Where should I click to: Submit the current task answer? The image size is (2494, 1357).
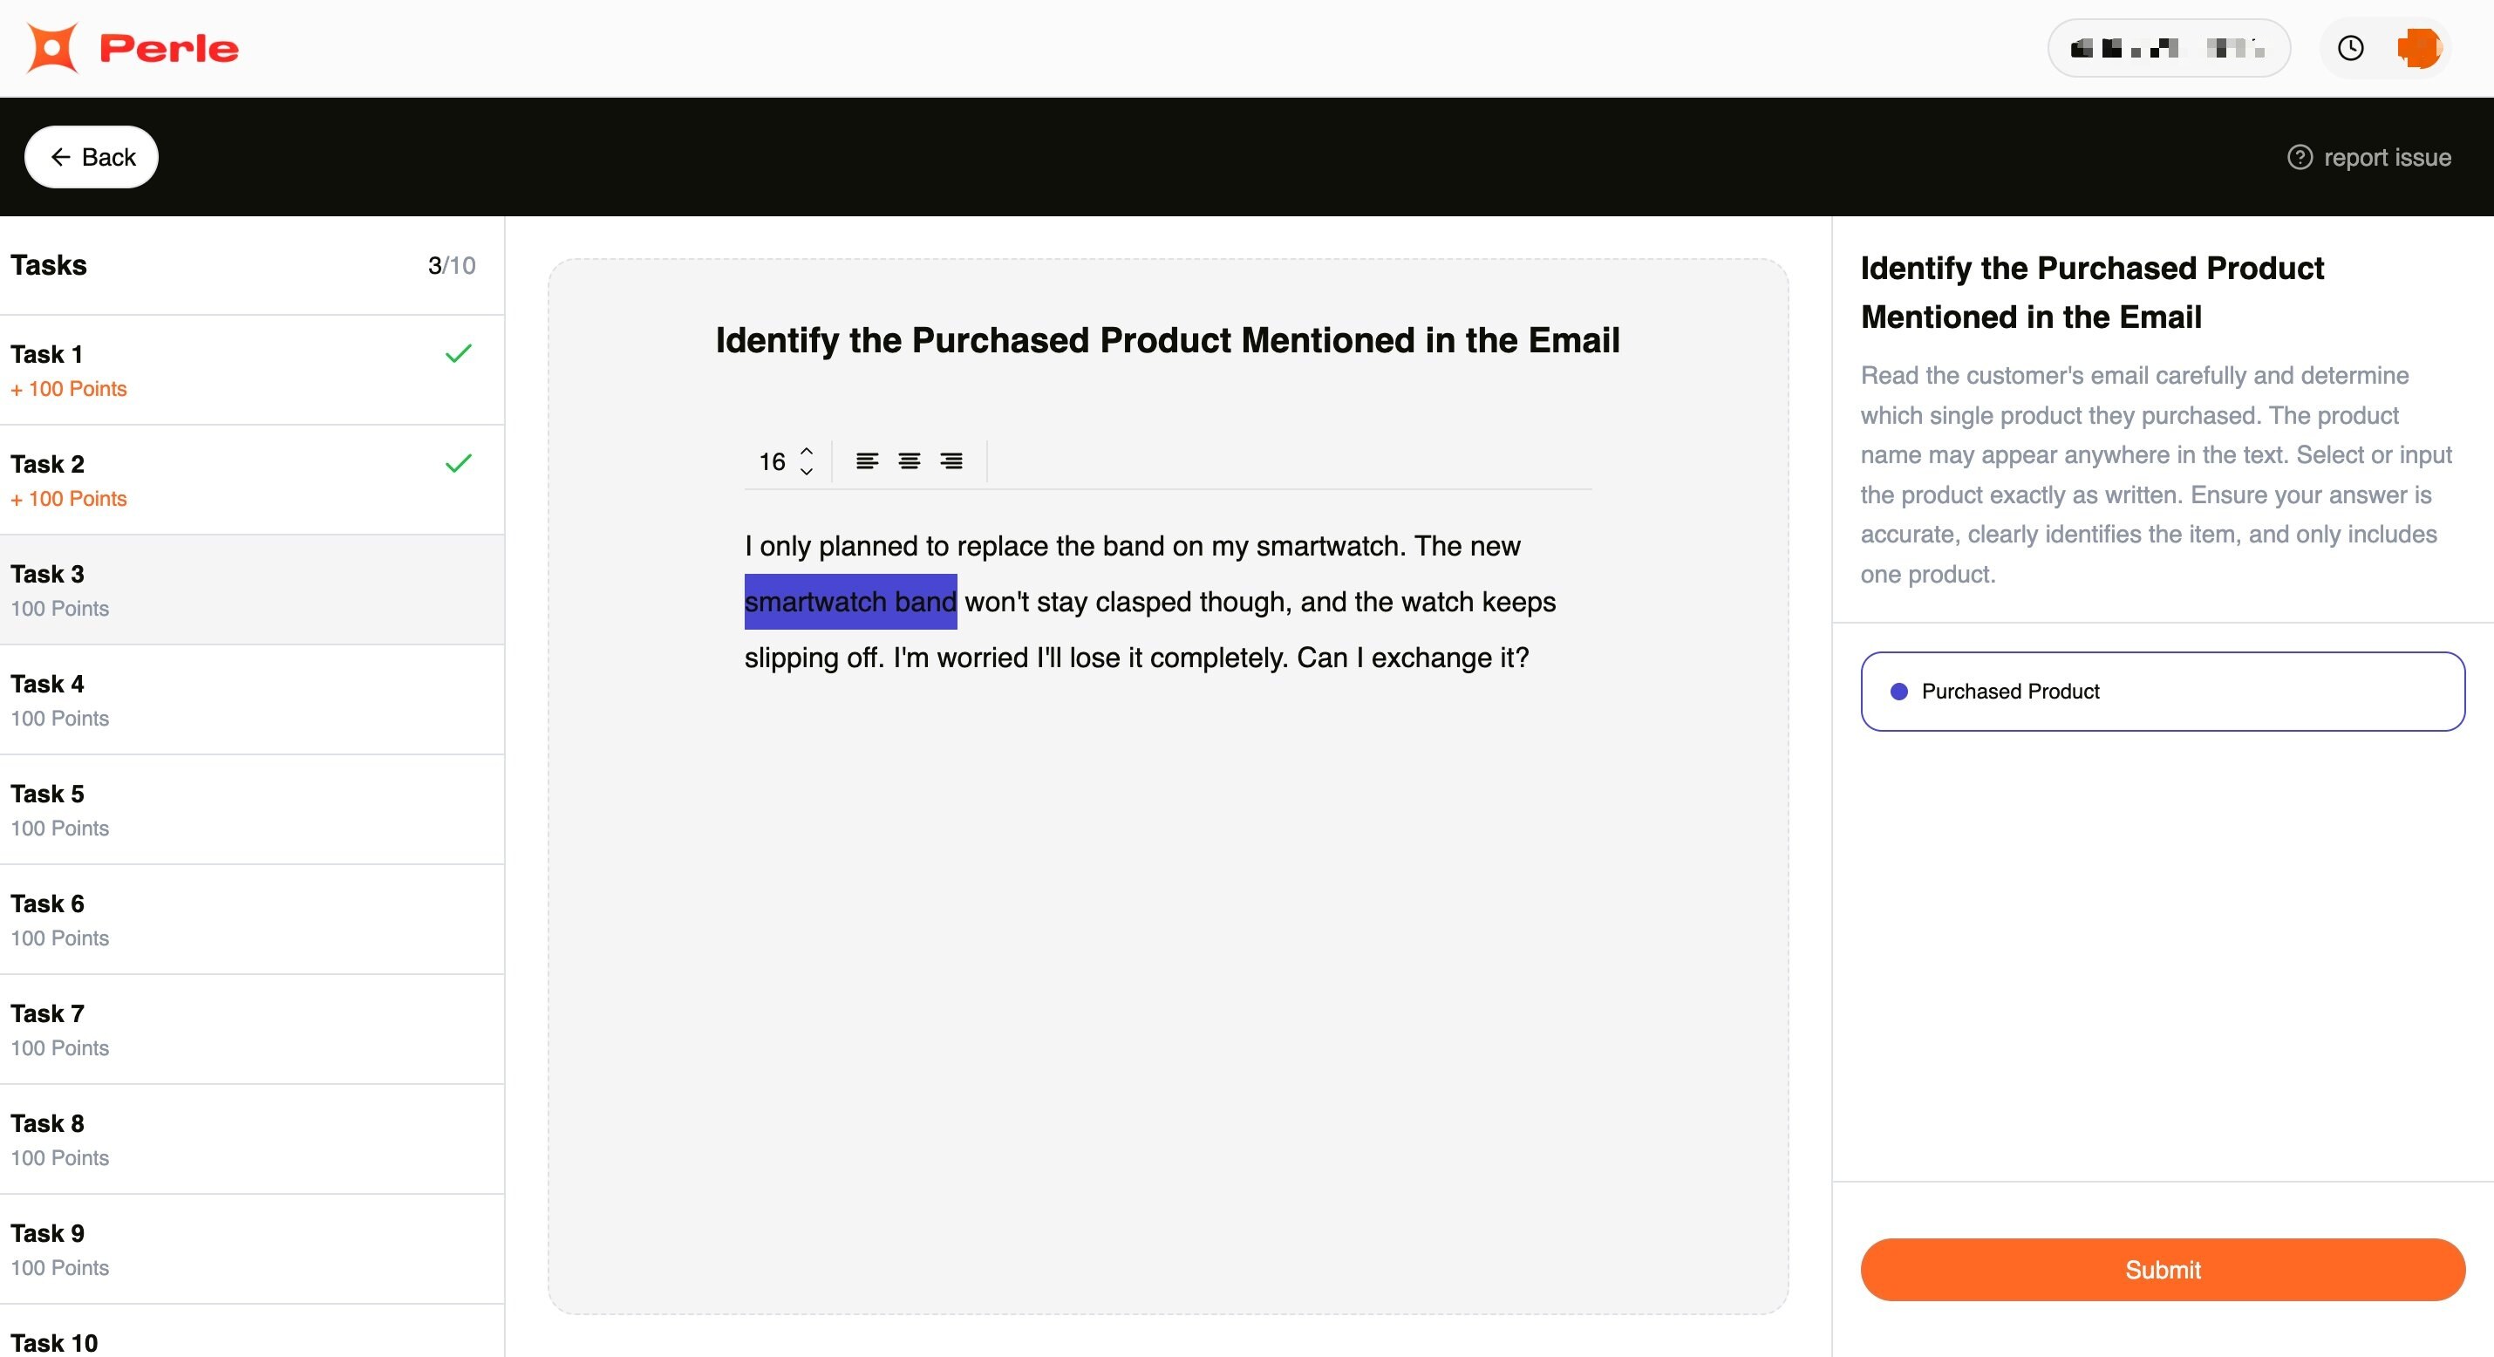point(2162,1269)
